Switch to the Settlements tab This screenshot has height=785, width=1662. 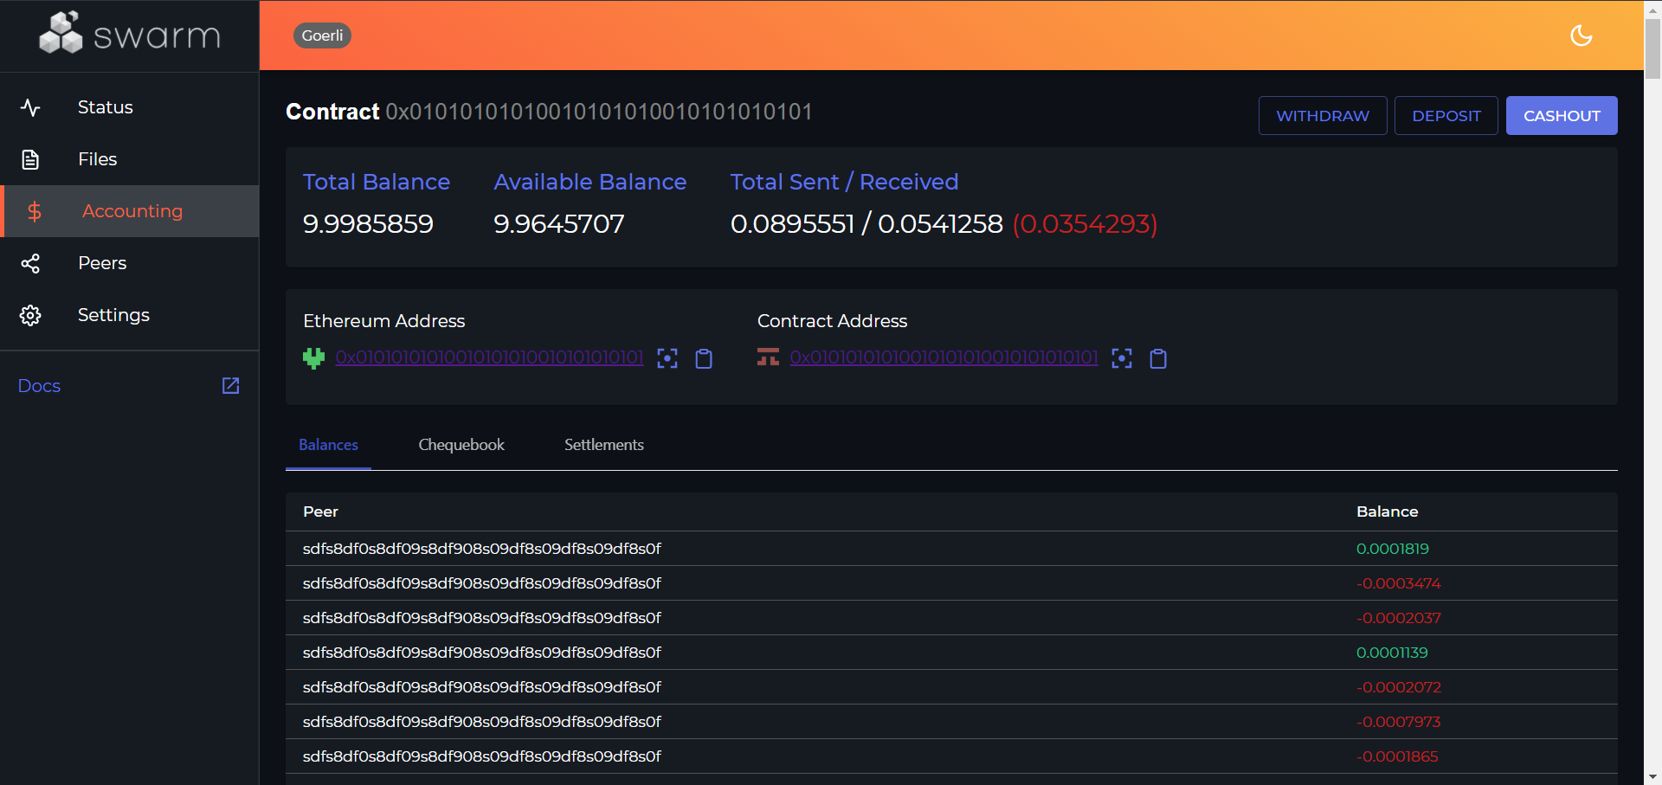[x=604, y=445]
